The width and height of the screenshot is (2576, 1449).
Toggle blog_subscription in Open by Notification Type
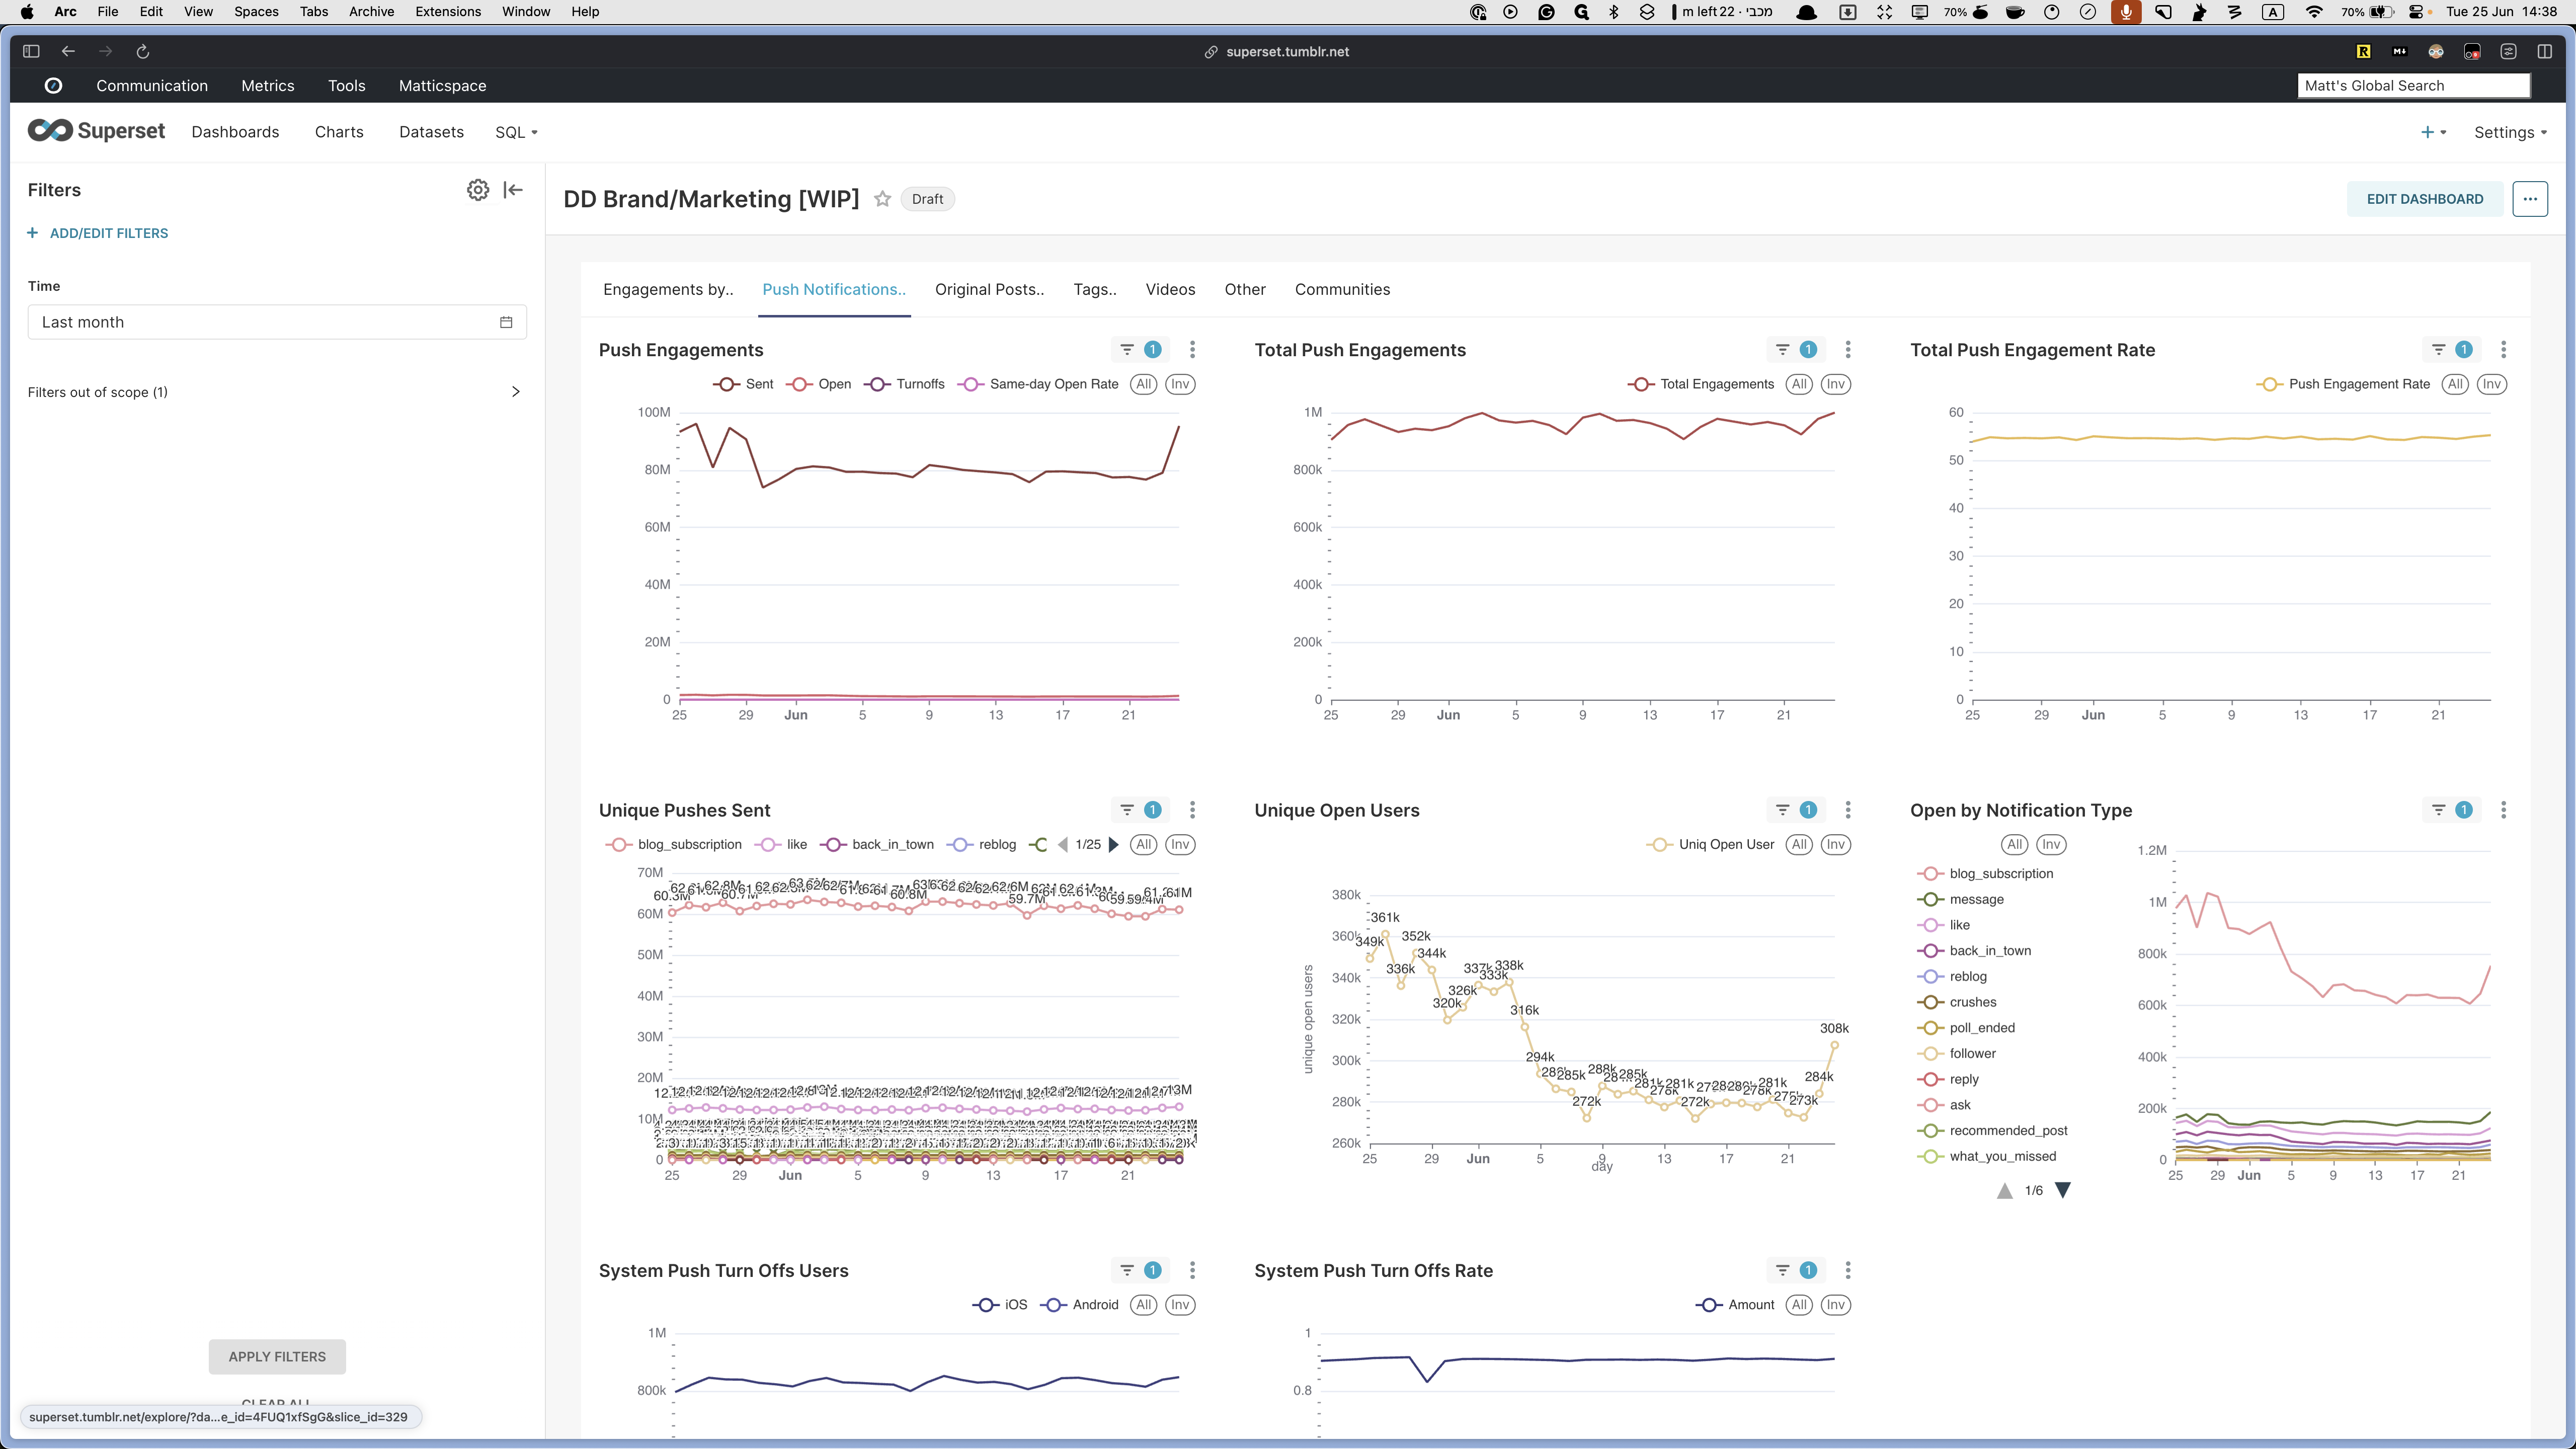point(1985,873)
